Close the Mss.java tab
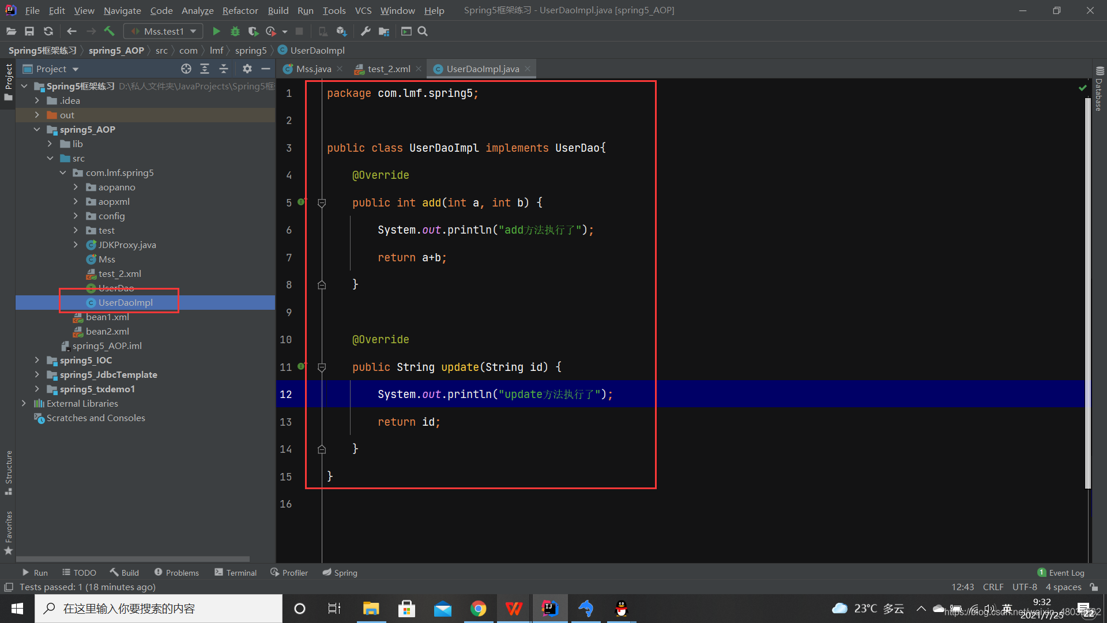Viewport: 1107px width, 623px height. click(340, 69)
